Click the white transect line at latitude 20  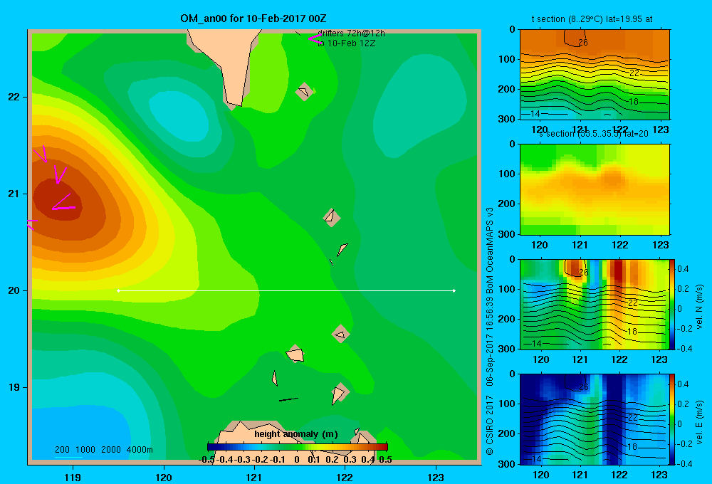tap(286, 290)
